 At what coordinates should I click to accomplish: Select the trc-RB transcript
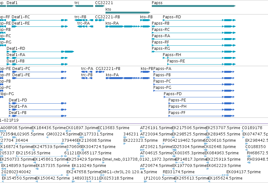(x=84, y=20)
